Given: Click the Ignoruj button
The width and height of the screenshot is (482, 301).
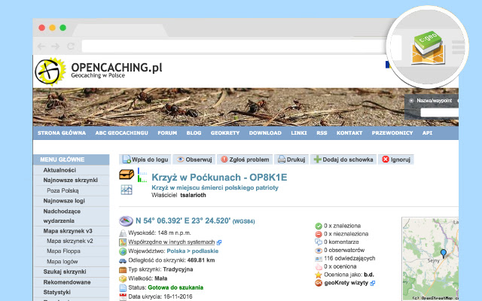Looking at the screenshot, I should click(x=396, y=160).
